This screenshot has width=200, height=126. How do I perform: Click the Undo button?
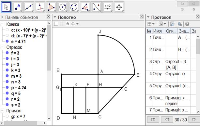[182, 4]
